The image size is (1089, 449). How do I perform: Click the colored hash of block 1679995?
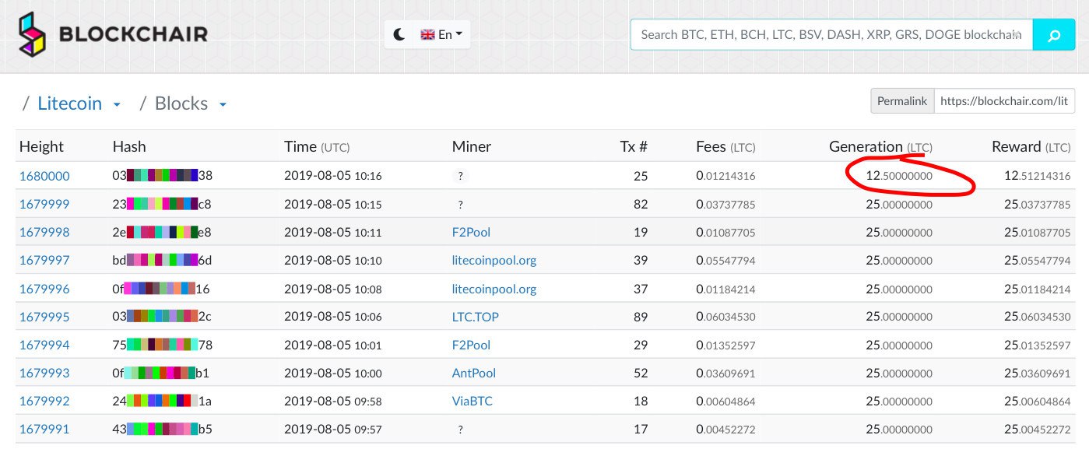pos(162,317)
